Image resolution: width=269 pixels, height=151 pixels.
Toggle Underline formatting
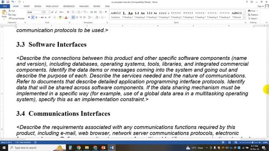pyautogui.click(x=36, y=17)
